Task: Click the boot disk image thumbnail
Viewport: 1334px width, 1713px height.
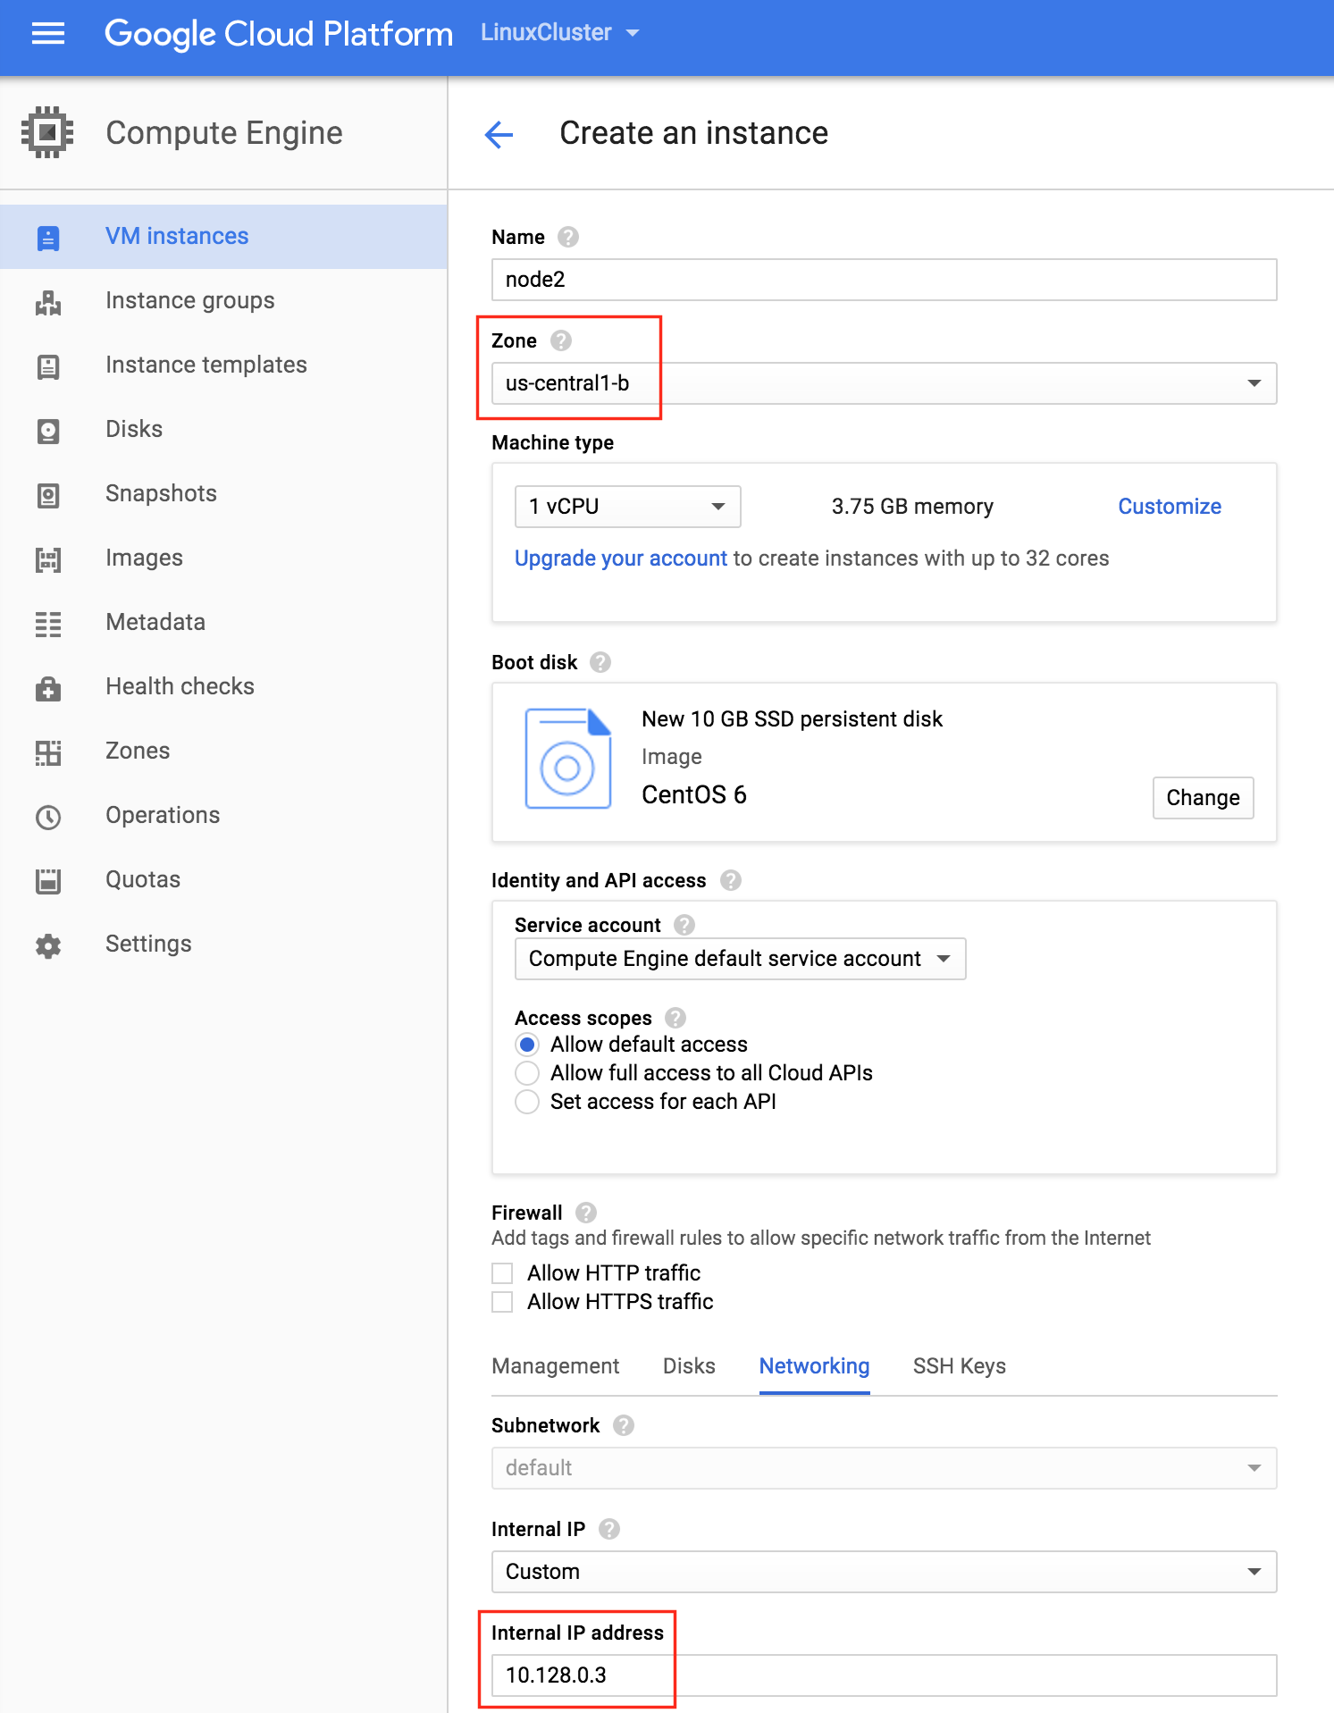Action: pos(568,759)
